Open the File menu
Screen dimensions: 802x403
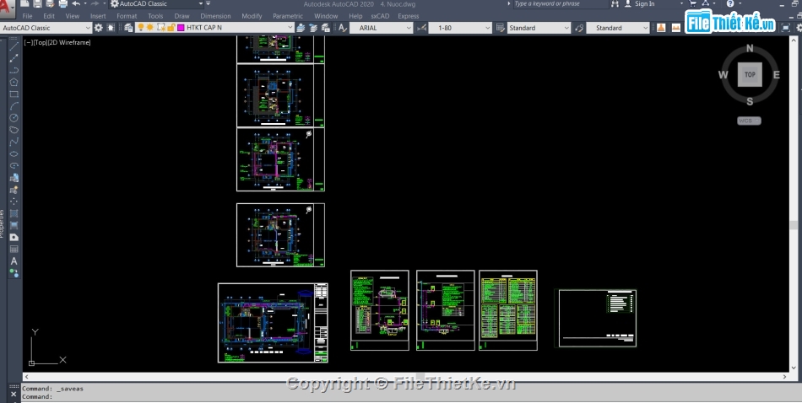pyautogui.click(x=27, y=16)
